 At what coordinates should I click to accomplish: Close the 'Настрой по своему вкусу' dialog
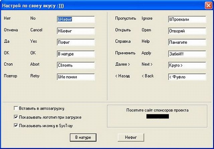(208, 5)
